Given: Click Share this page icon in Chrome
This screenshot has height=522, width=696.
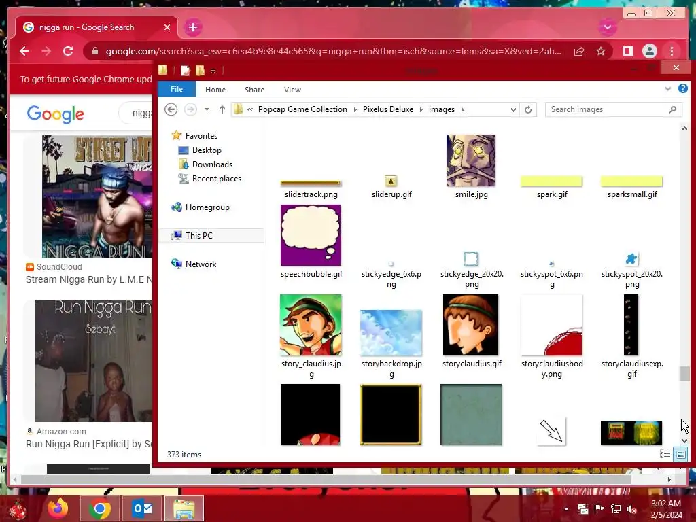Looking at the screenshot, I should point(579,51).
